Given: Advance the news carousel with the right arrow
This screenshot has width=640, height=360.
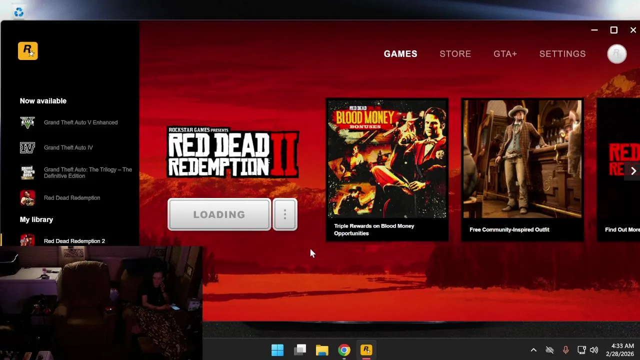Looking at the screenshot, I should pos(633,171).
